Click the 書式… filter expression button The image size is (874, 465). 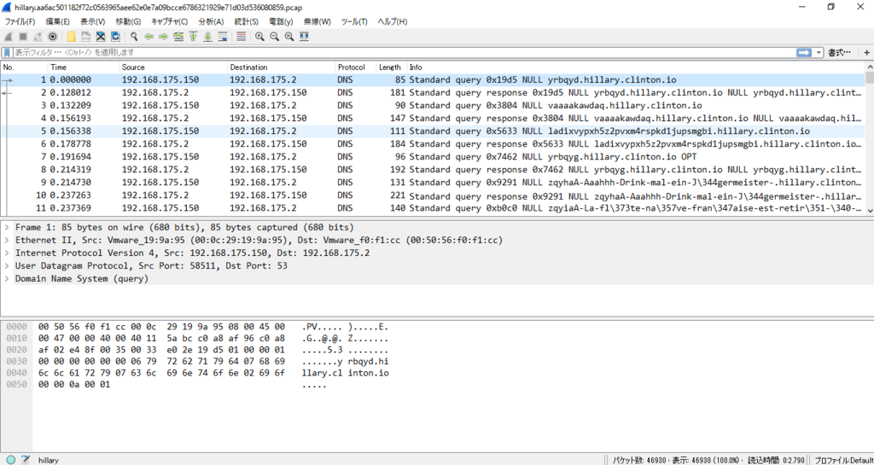pos(840,52)
